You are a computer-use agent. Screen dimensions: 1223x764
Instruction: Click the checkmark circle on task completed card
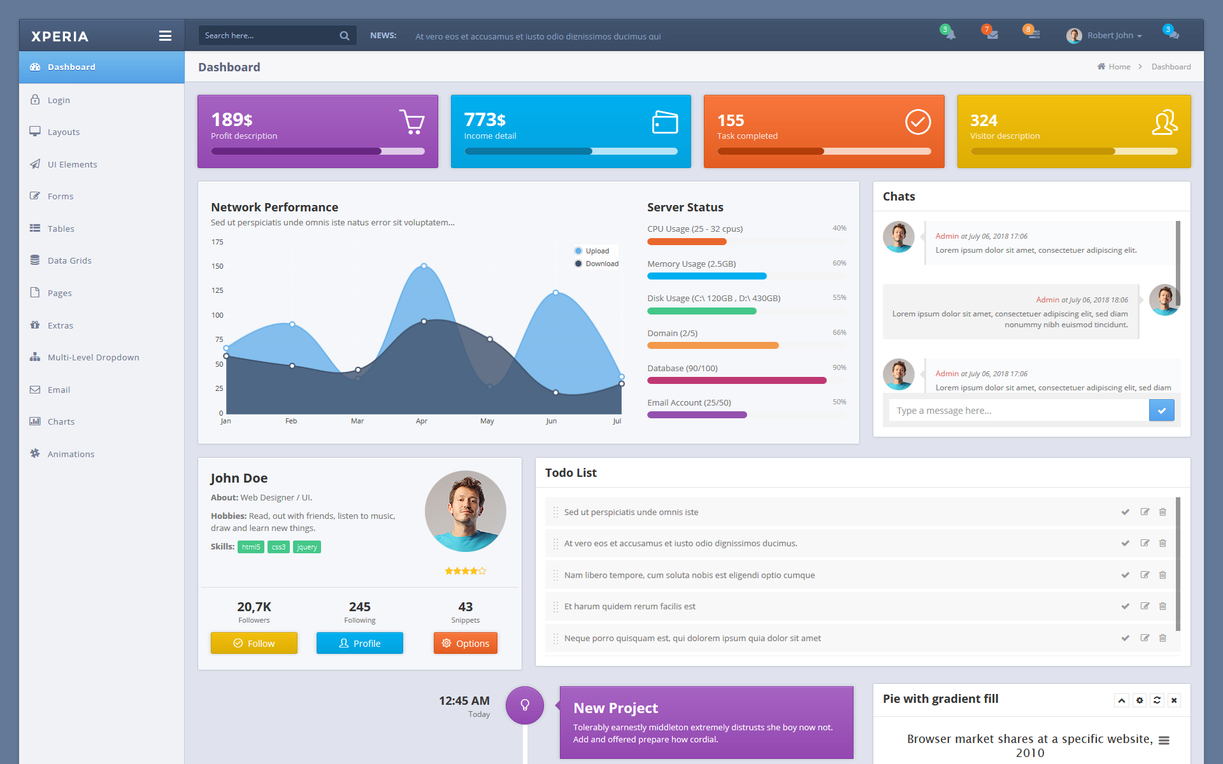pos(918,122)
